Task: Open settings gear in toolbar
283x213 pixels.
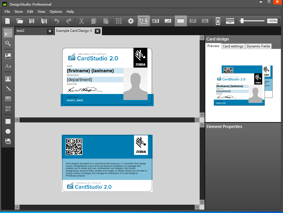Action: (131, 21)
